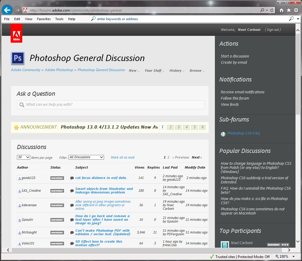The width and height of the screenshot is (302, 261).
Task: Click the goods123 avatar icon
Action: pos(19,178)
